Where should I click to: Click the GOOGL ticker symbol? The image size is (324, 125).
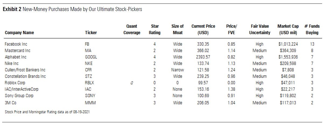[x=91, y=57]
